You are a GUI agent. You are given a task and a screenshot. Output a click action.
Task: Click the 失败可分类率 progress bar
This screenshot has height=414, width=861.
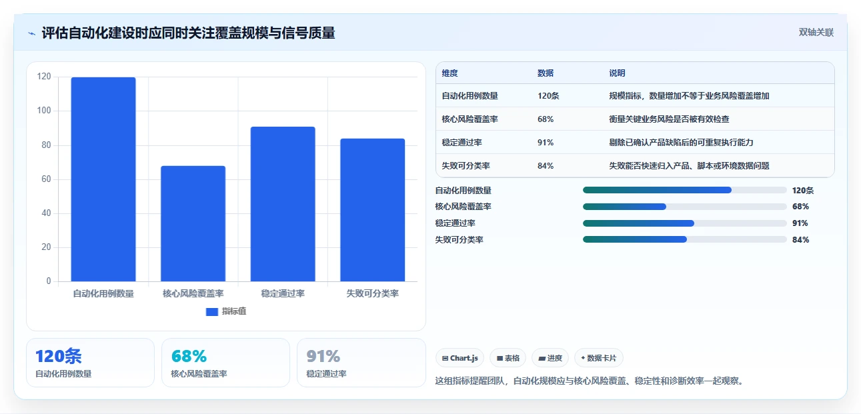[x=685, y=239]
